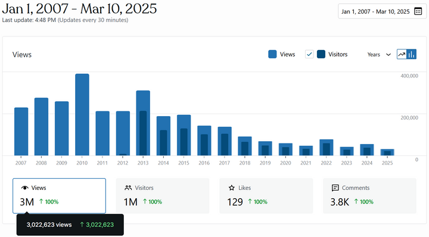Click the 2008 views bar
The image size is (429, 237).
[41, 127]
